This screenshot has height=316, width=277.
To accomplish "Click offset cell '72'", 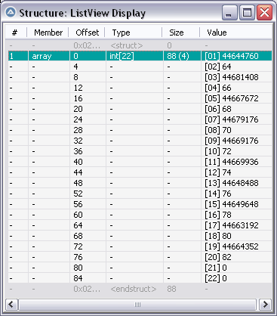I will coord(78,246).
